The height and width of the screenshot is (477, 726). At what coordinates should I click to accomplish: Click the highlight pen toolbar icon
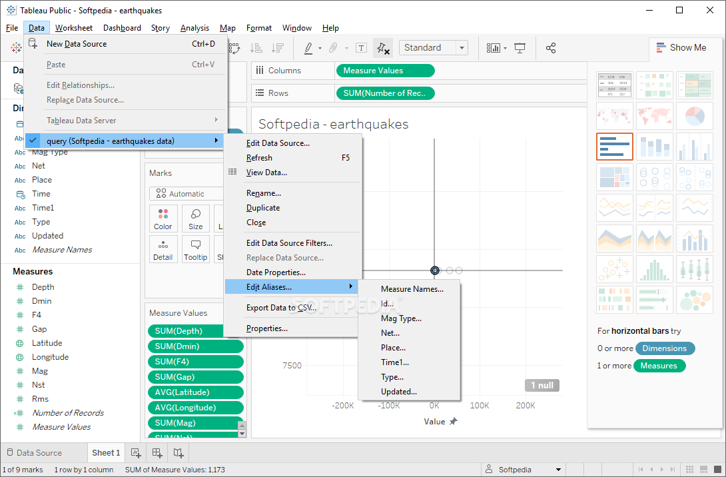click(308, 48)
